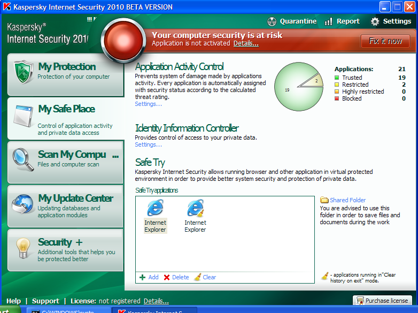Switch to the My Safe Place tab
The width and height of the screenshot is (418, 313).
click(x=65, y=118)
